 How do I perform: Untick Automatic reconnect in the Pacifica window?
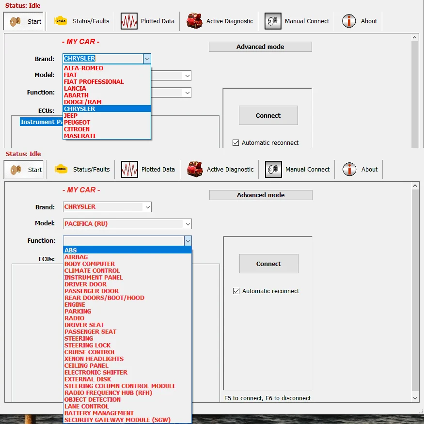click(236, 291)
